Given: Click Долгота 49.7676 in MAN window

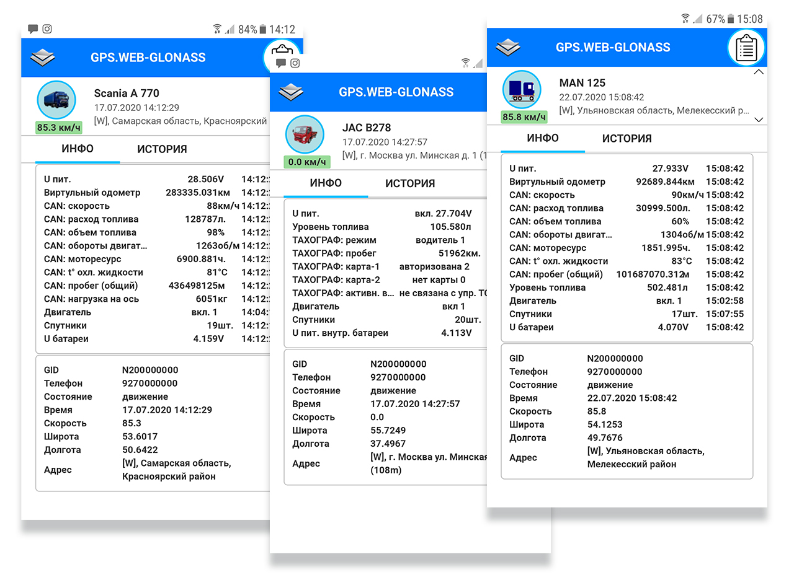Looking at the screenshot, I should coord(566,438).
